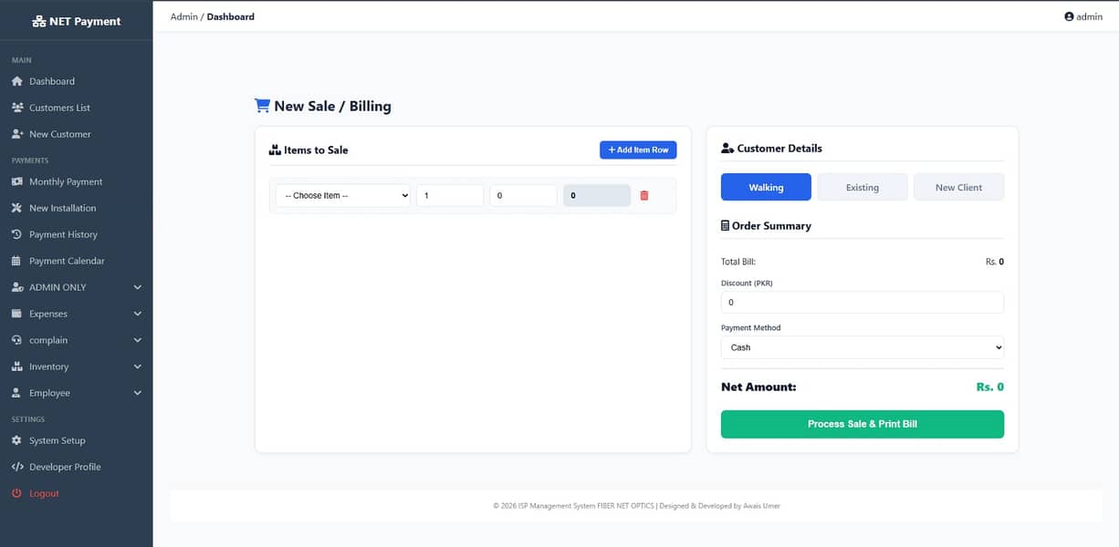This screenshot has height=547, width=1119.
Task: Click the Monthly Payment money icon
Action: pos(17,181)
